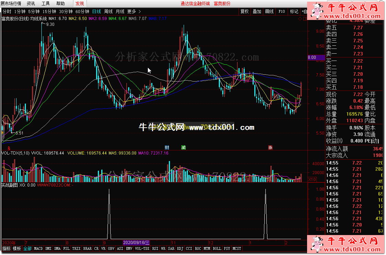
Task: Click the red diamond icon above the chart
Action: (x=300, y=19)
